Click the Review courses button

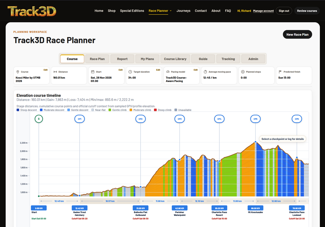click(307, 11)
